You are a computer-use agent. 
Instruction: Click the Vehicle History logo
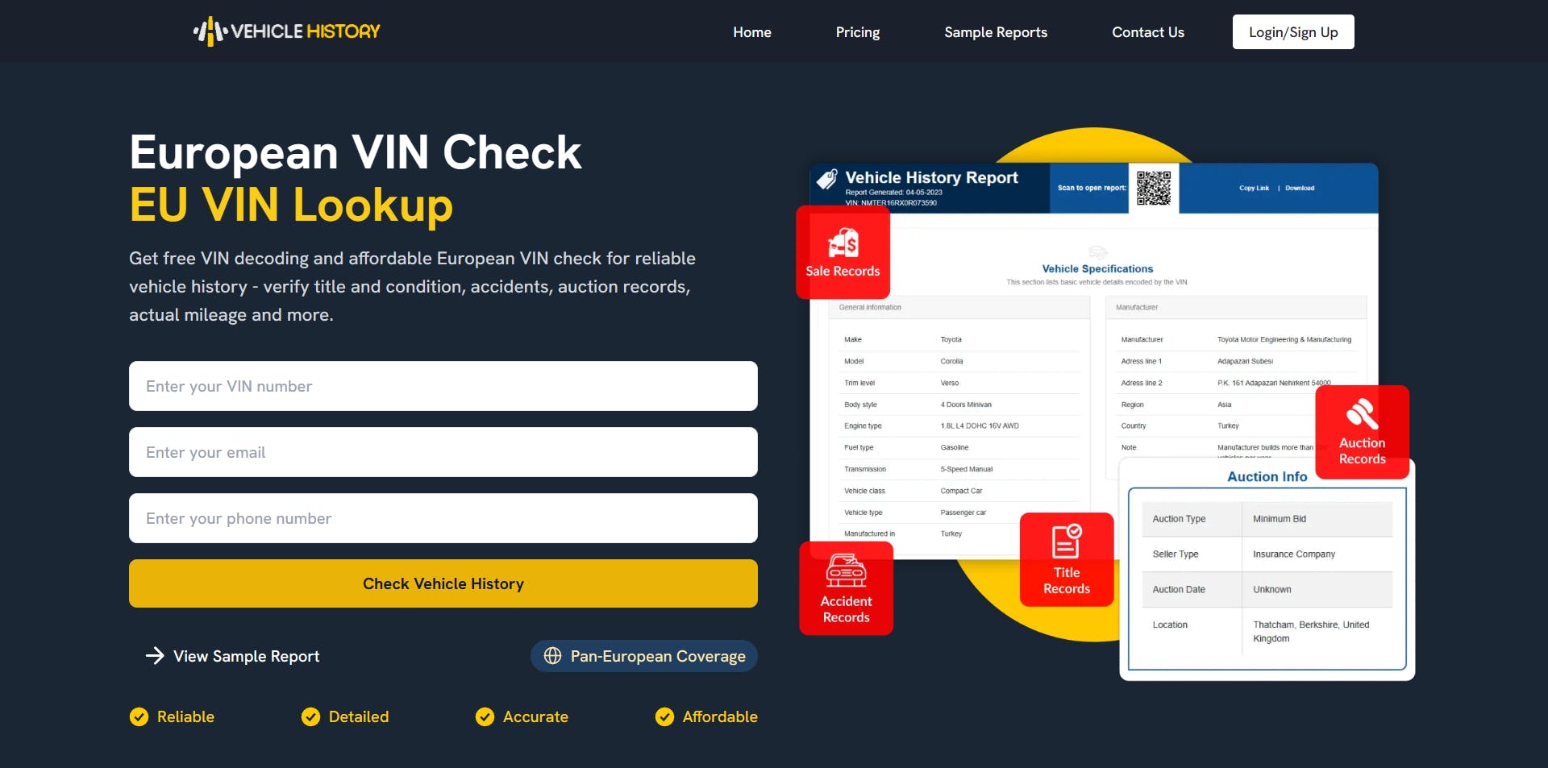coord(287,31)
